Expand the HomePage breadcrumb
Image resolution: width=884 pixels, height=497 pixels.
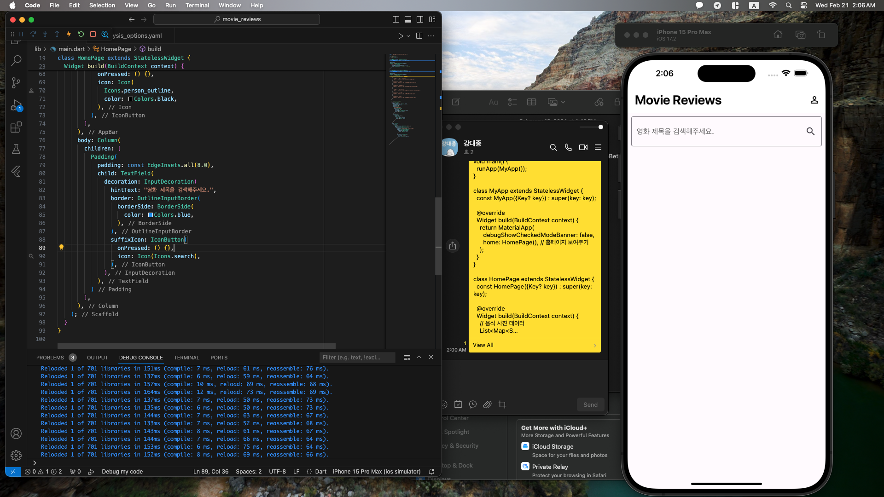click(x=112, y=49)
